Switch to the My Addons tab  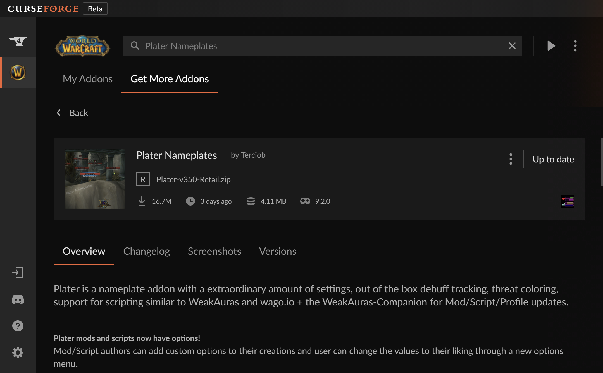click(x=88, y=79)
